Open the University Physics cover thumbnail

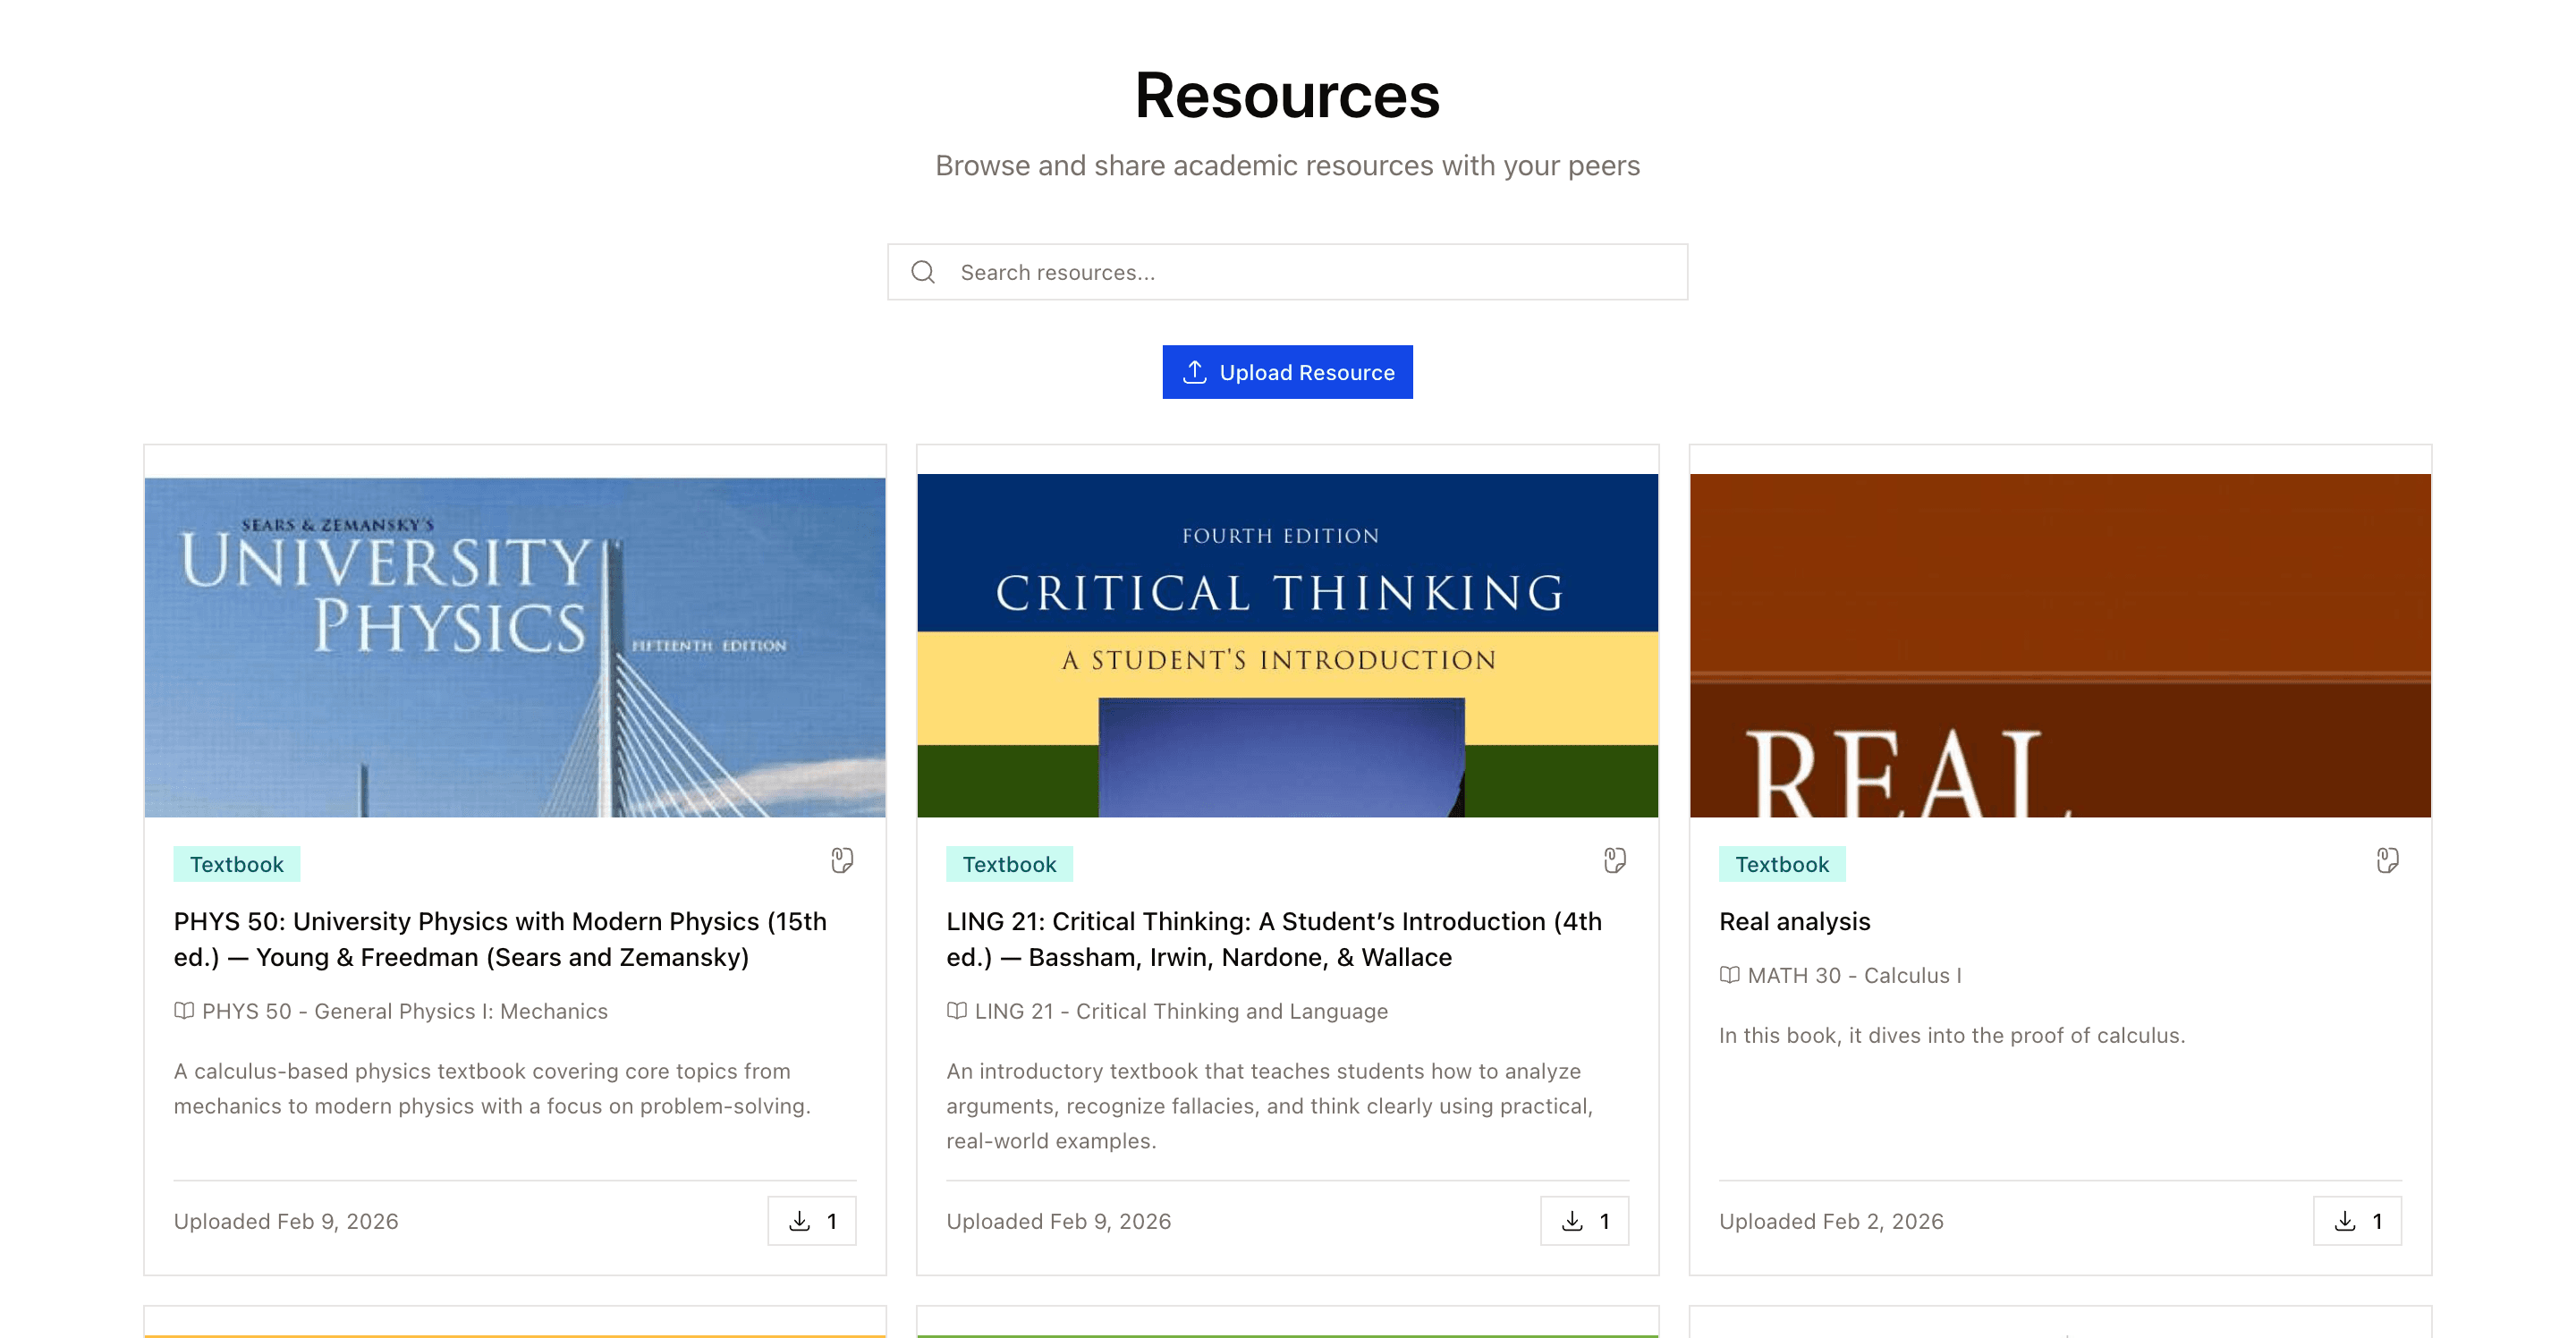coord(514,645)
